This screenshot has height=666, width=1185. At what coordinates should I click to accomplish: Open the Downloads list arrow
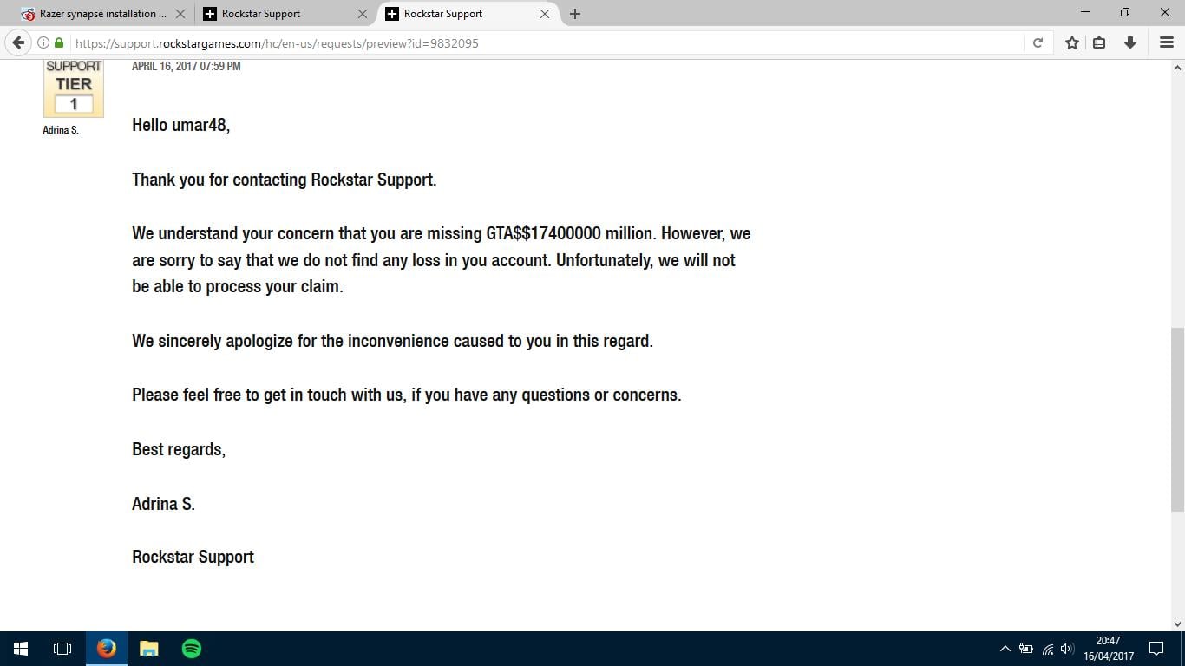tap(1129, 42)
